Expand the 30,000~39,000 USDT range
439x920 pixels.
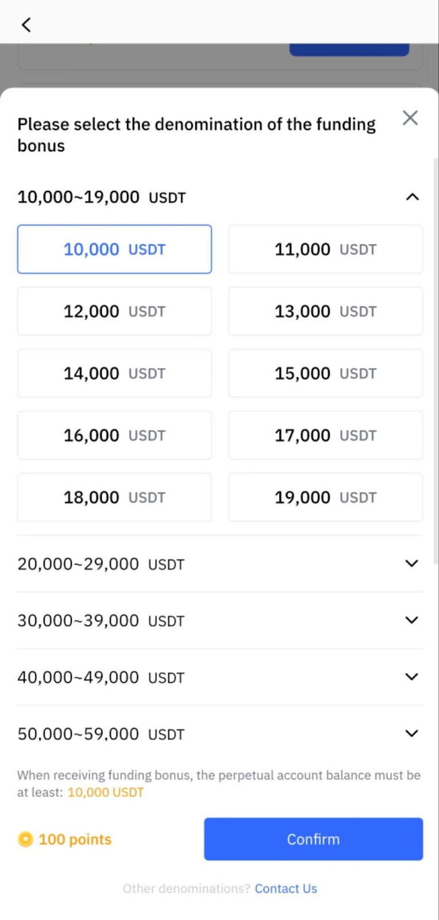coord(411,620)
